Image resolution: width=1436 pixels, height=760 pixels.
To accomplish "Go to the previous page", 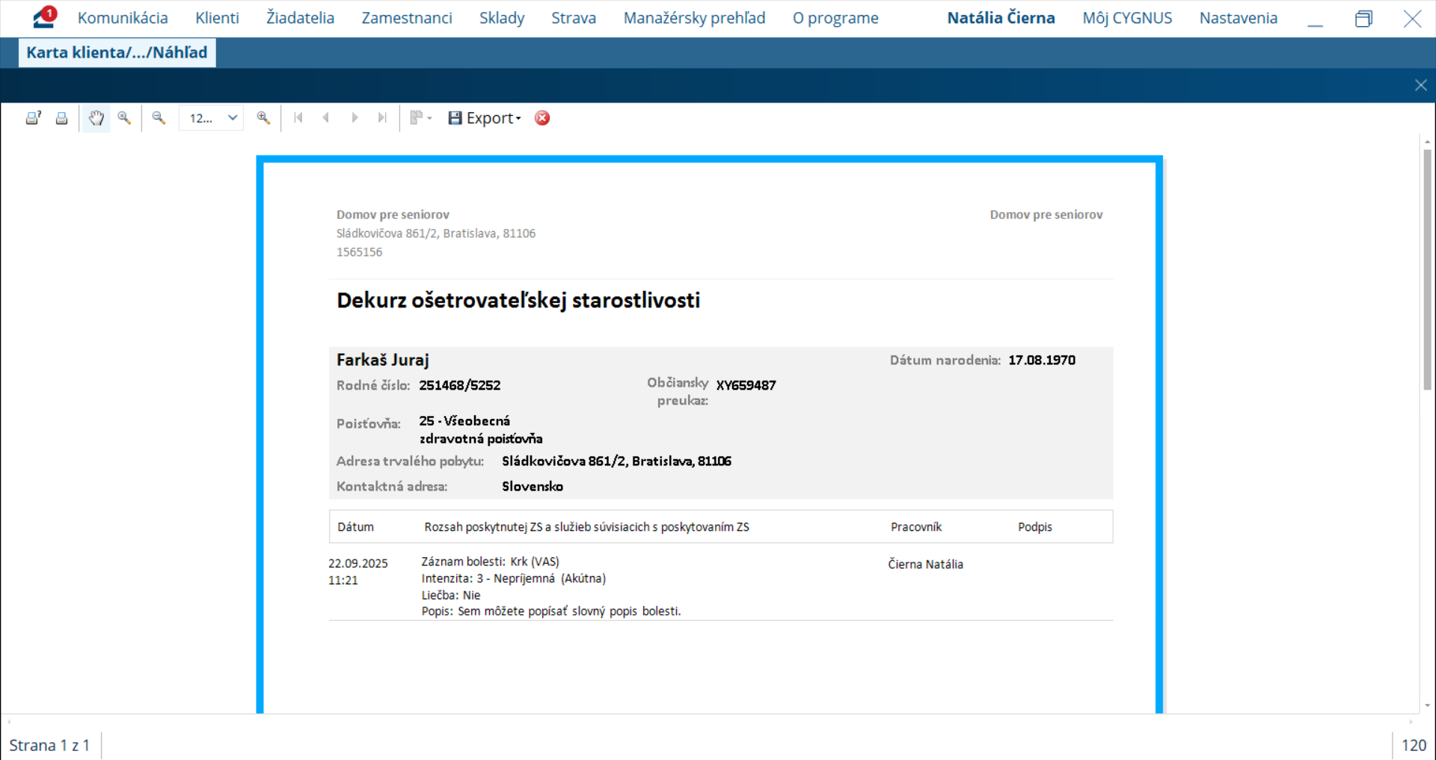I will click(326, 118).
